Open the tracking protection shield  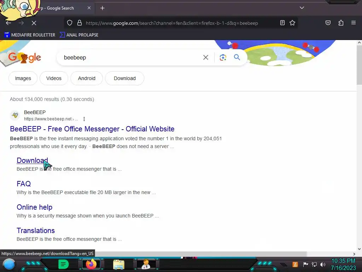tap(70, 23)
